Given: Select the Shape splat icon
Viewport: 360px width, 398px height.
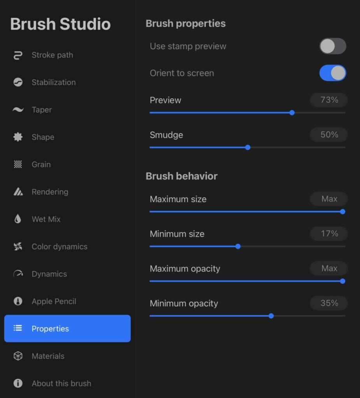Looking at the screenshot, I should coord(18,137).
